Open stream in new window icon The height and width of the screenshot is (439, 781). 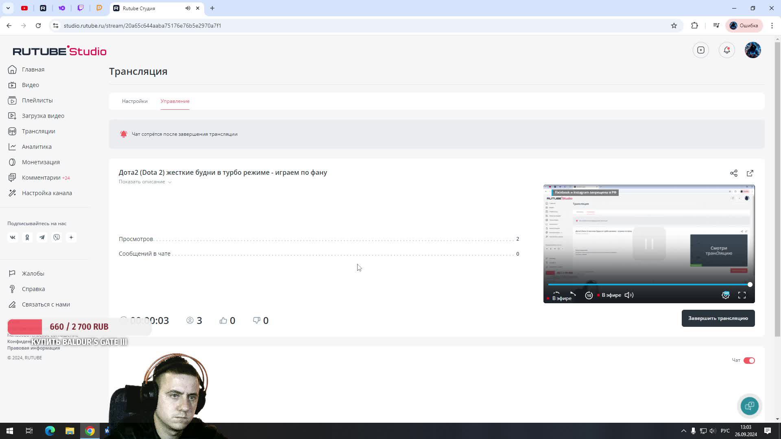[x=750, y=173]
